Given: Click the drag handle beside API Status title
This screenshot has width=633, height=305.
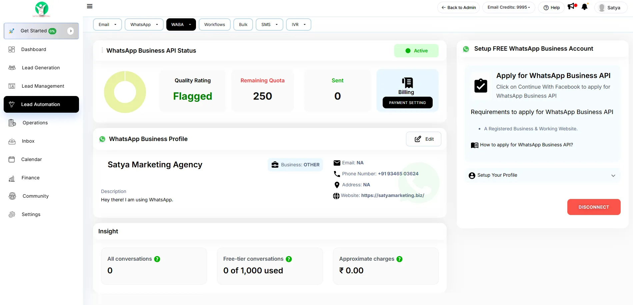Looking at the screenshot, I should click(102, 50).
